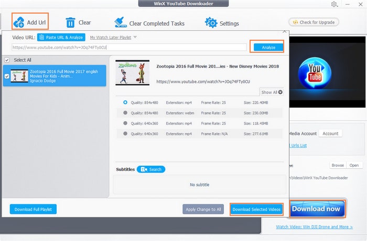The image size is (367, 241).
Task: Click the Clear Completed Tasks broom icon
Action: pyautogui.click(x=120, y=23)
